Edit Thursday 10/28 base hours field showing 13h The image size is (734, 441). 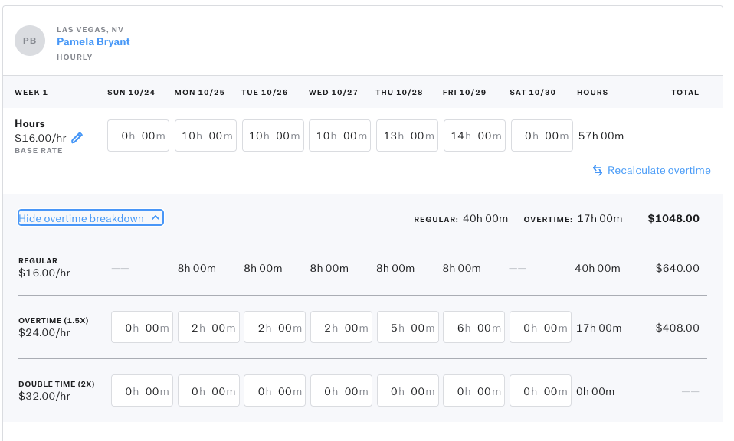[x=408, y=136]
